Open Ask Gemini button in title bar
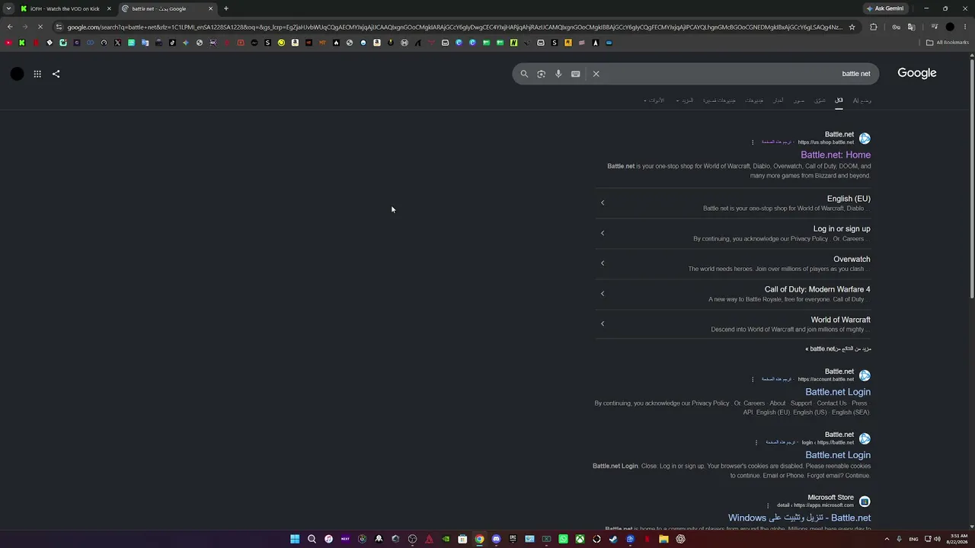This screenshot has width=975, height=548. pyautogui.click(x=885, y=8)
